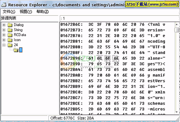
Task: Open the 文件(X) menu
Action: coord(9,11)
